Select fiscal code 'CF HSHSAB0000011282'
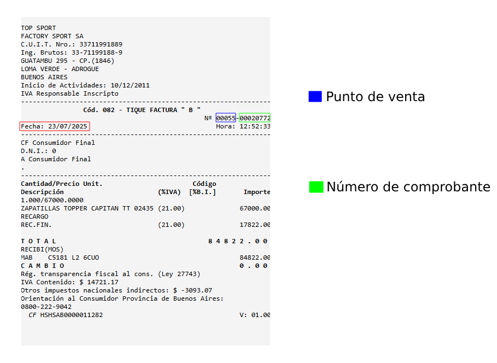Viewport: 497px width, 363px height. click(x=66, y=315)
